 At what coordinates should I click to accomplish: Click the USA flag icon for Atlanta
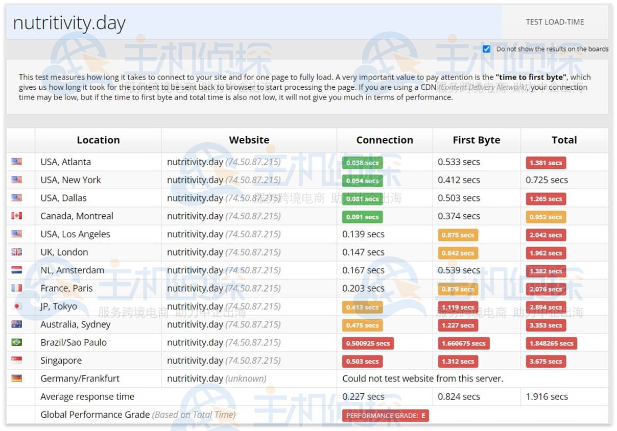click(17, 162)
